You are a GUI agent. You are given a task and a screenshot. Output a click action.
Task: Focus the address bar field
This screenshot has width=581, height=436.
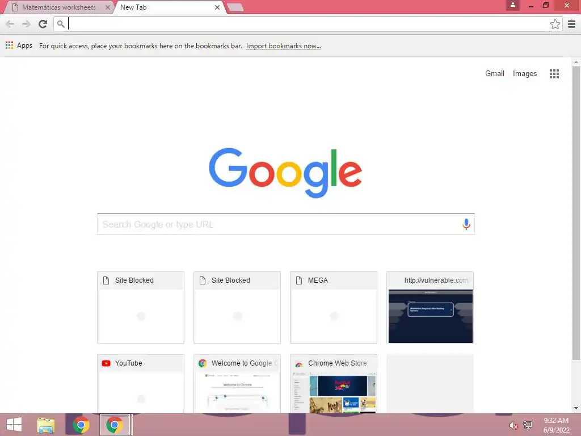[308, 24]
